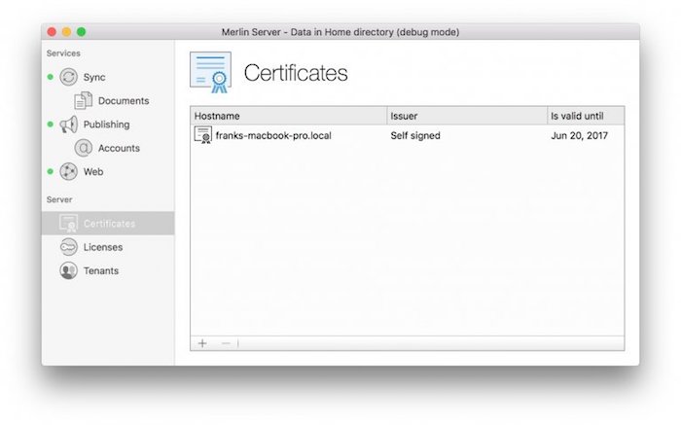Sort table by Hostname column header

pos(288,116)
